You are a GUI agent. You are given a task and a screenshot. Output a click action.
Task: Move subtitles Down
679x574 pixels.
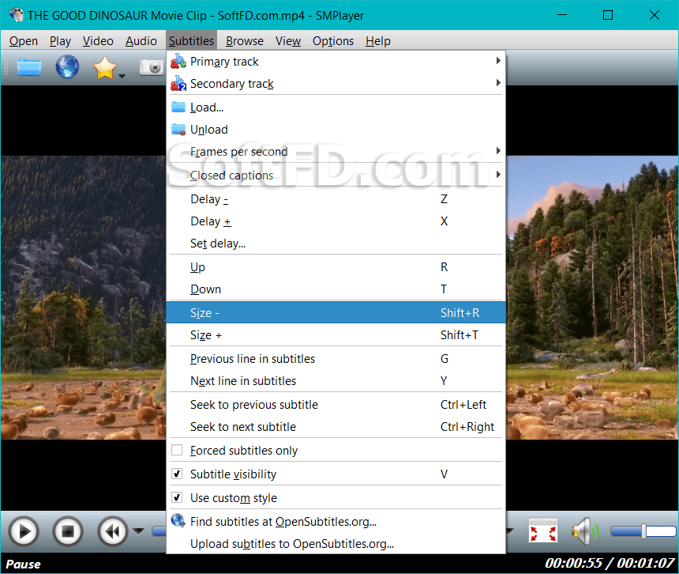[336, 289]
